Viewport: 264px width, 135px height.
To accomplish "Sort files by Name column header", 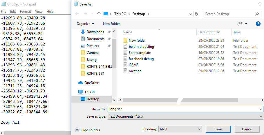I will coord(127,32).
